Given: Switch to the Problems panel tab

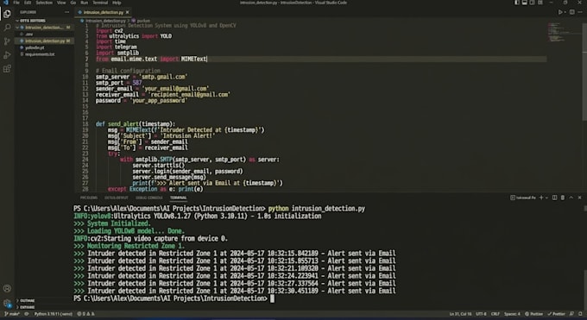Looking at the screenshot, I should coord(89,198).
